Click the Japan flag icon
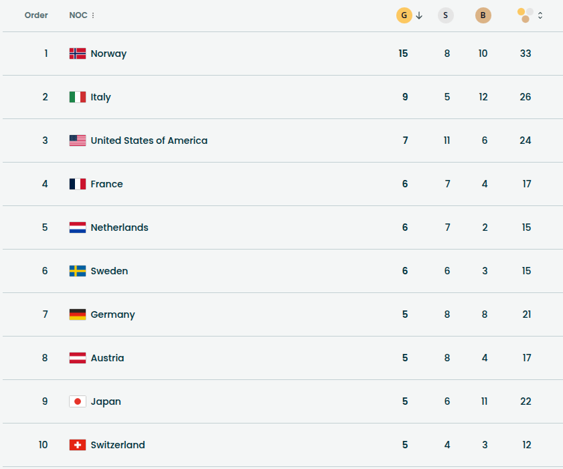The width and height of the screenshot is (563, 469). tap(78, 401)
